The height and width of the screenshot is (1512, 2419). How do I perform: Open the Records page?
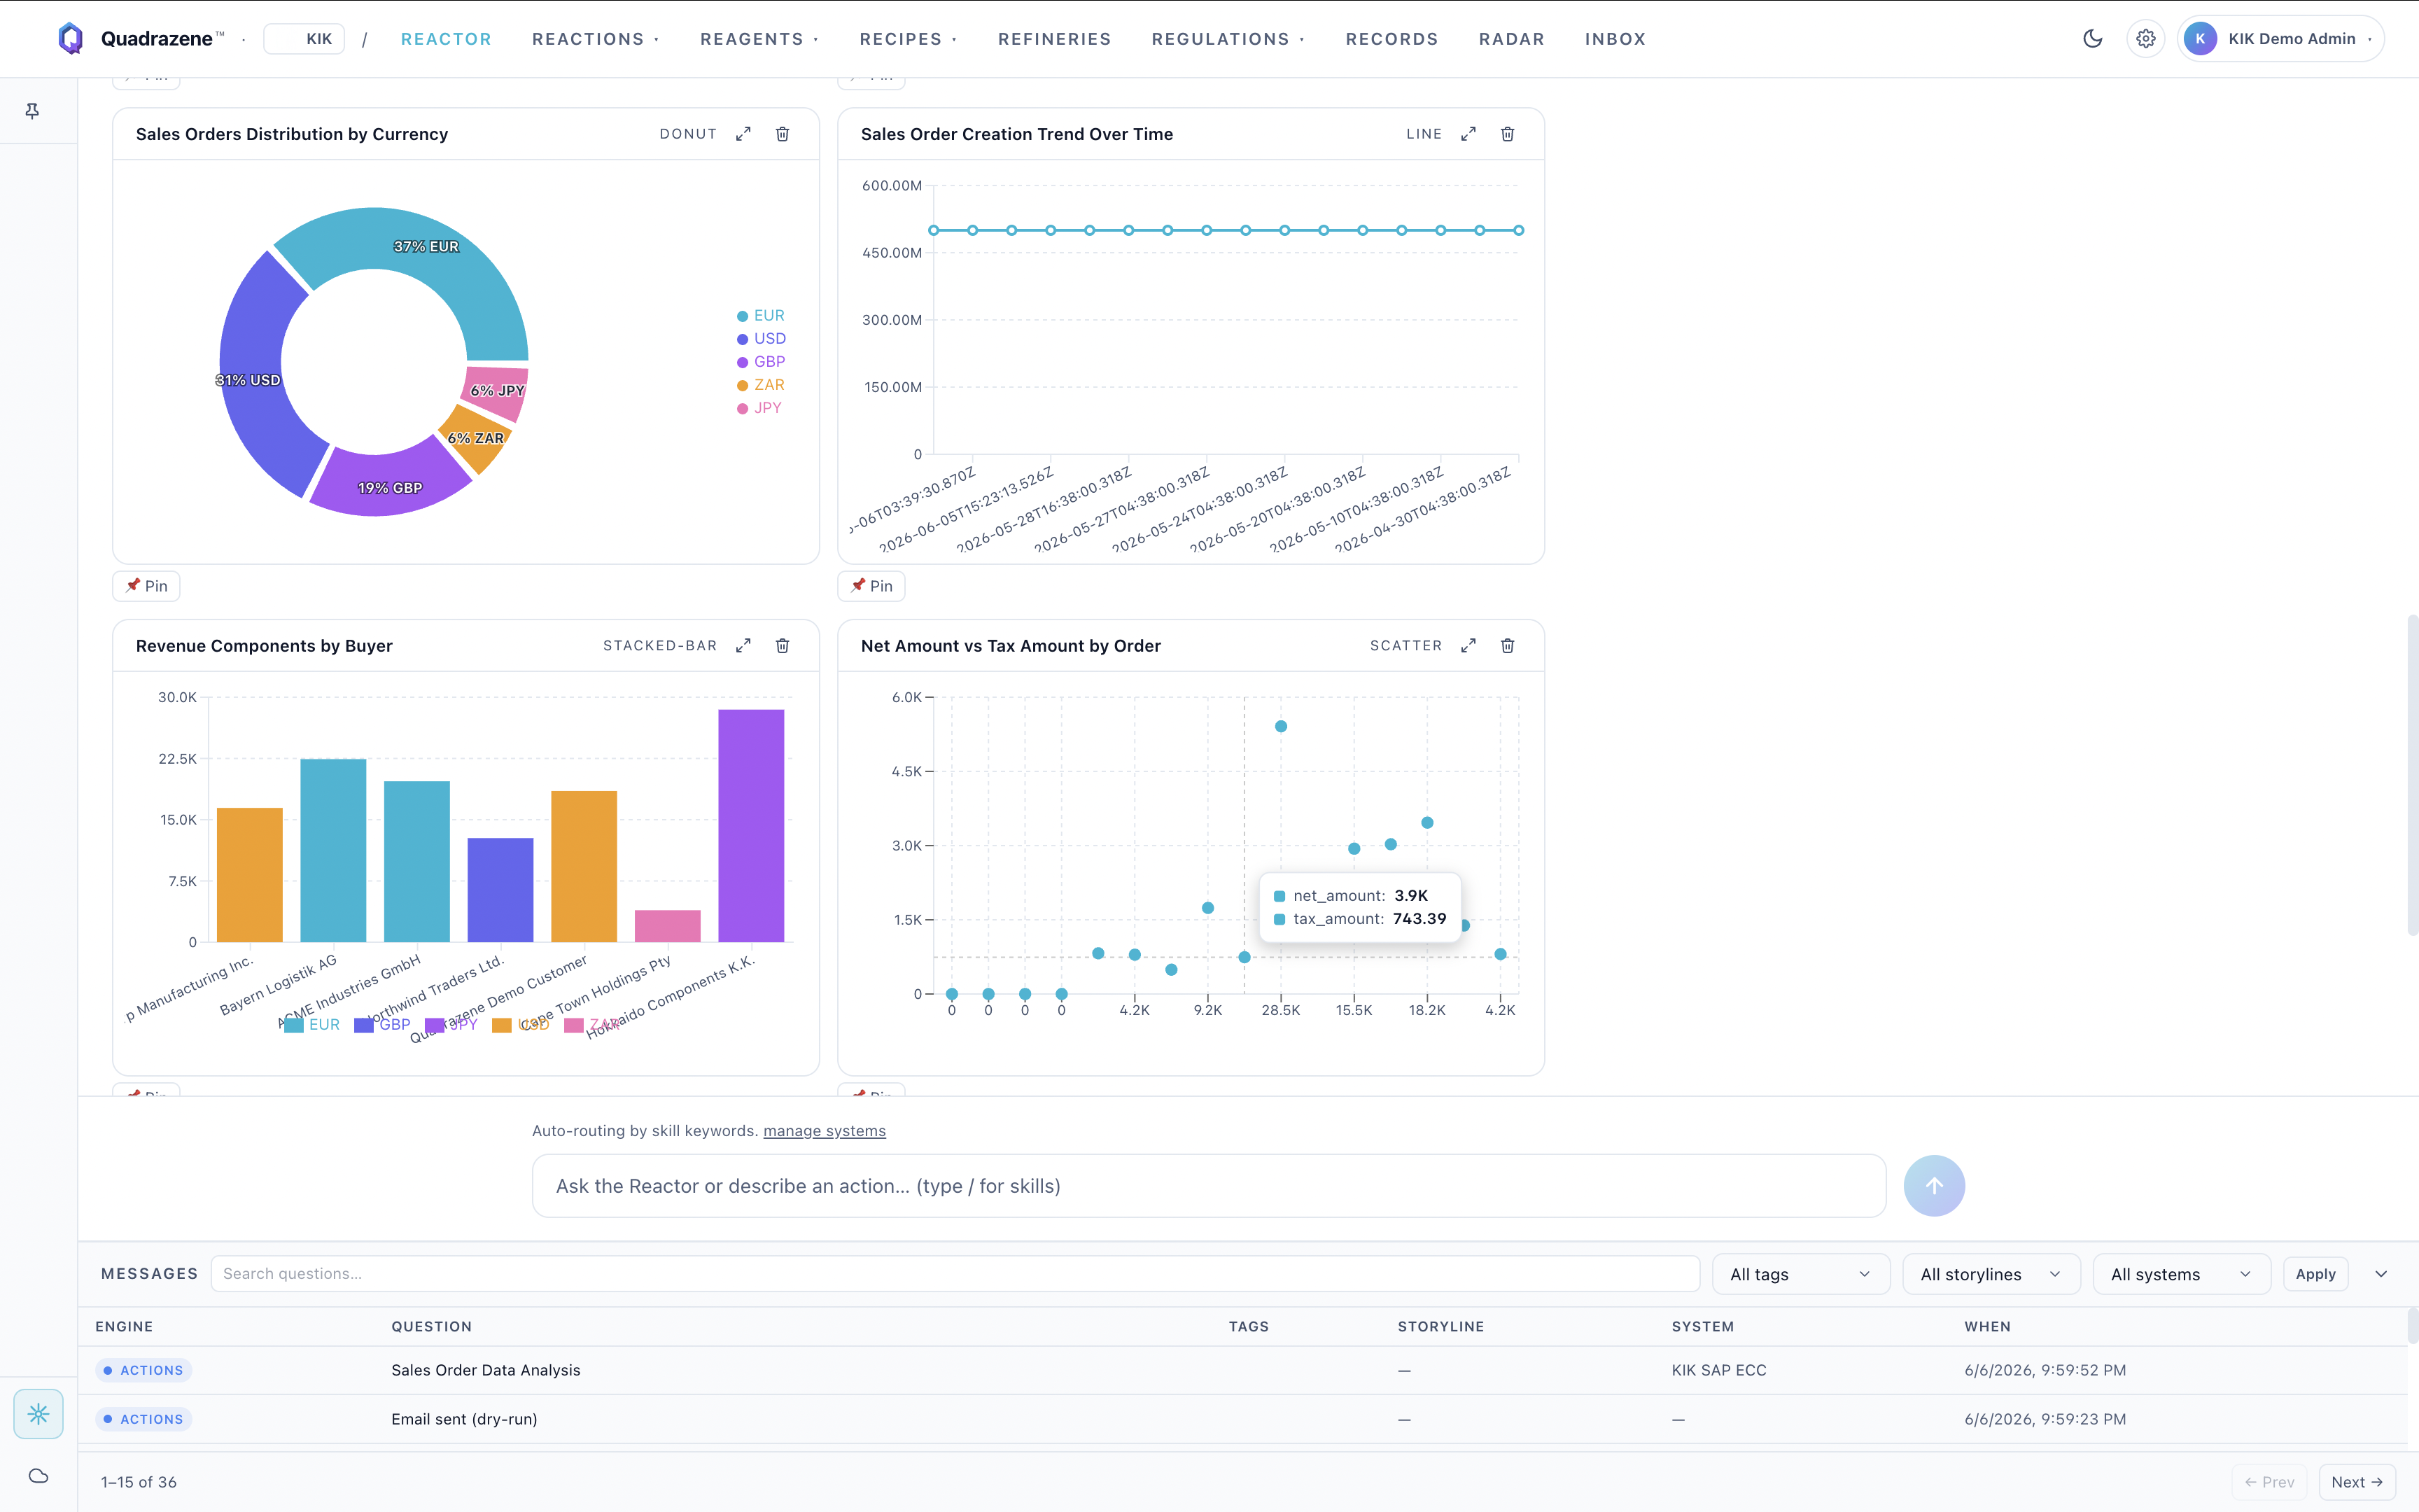1391,39
